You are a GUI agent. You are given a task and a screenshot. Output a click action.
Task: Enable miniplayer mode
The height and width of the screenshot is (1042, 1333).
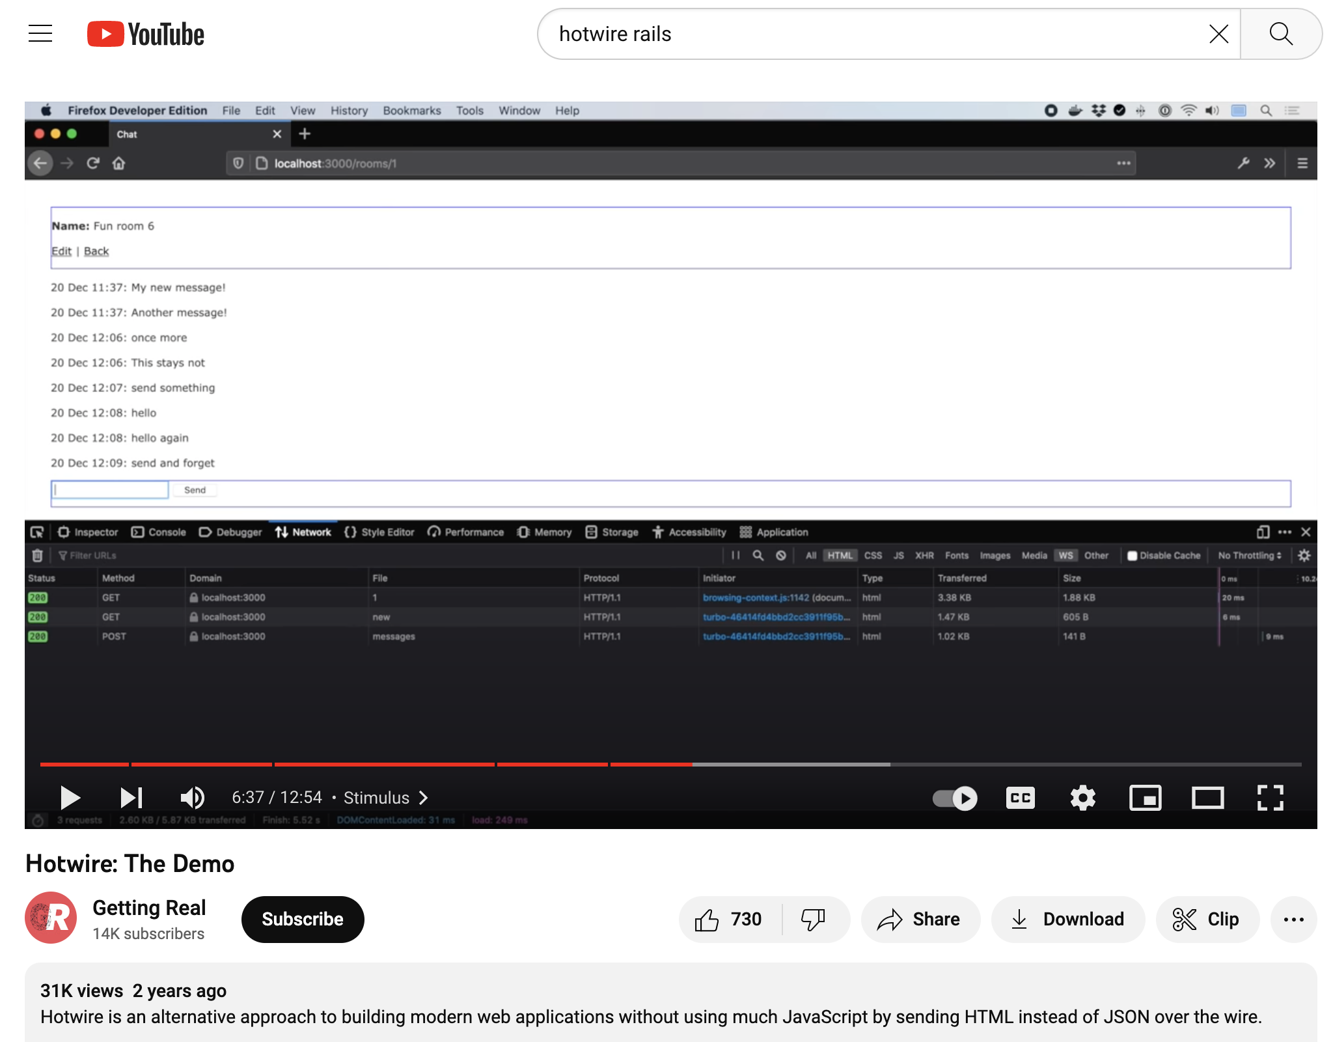coord(1145,798)
